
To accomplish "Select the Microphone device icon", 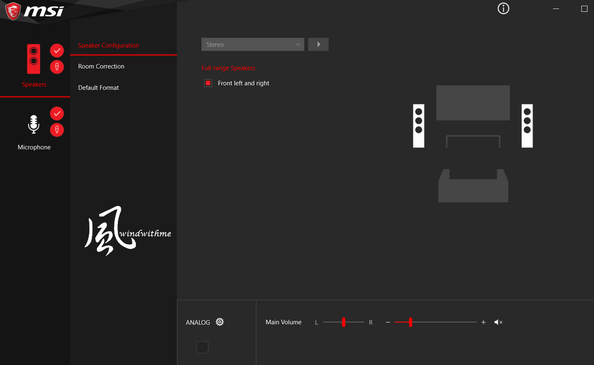I will 34,124.
